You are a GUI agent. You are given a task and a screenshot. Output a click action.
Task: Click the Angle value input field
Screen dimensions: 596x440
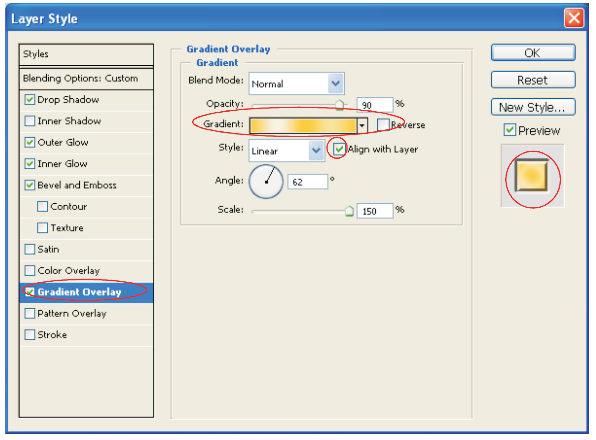[x=307, y=182]
